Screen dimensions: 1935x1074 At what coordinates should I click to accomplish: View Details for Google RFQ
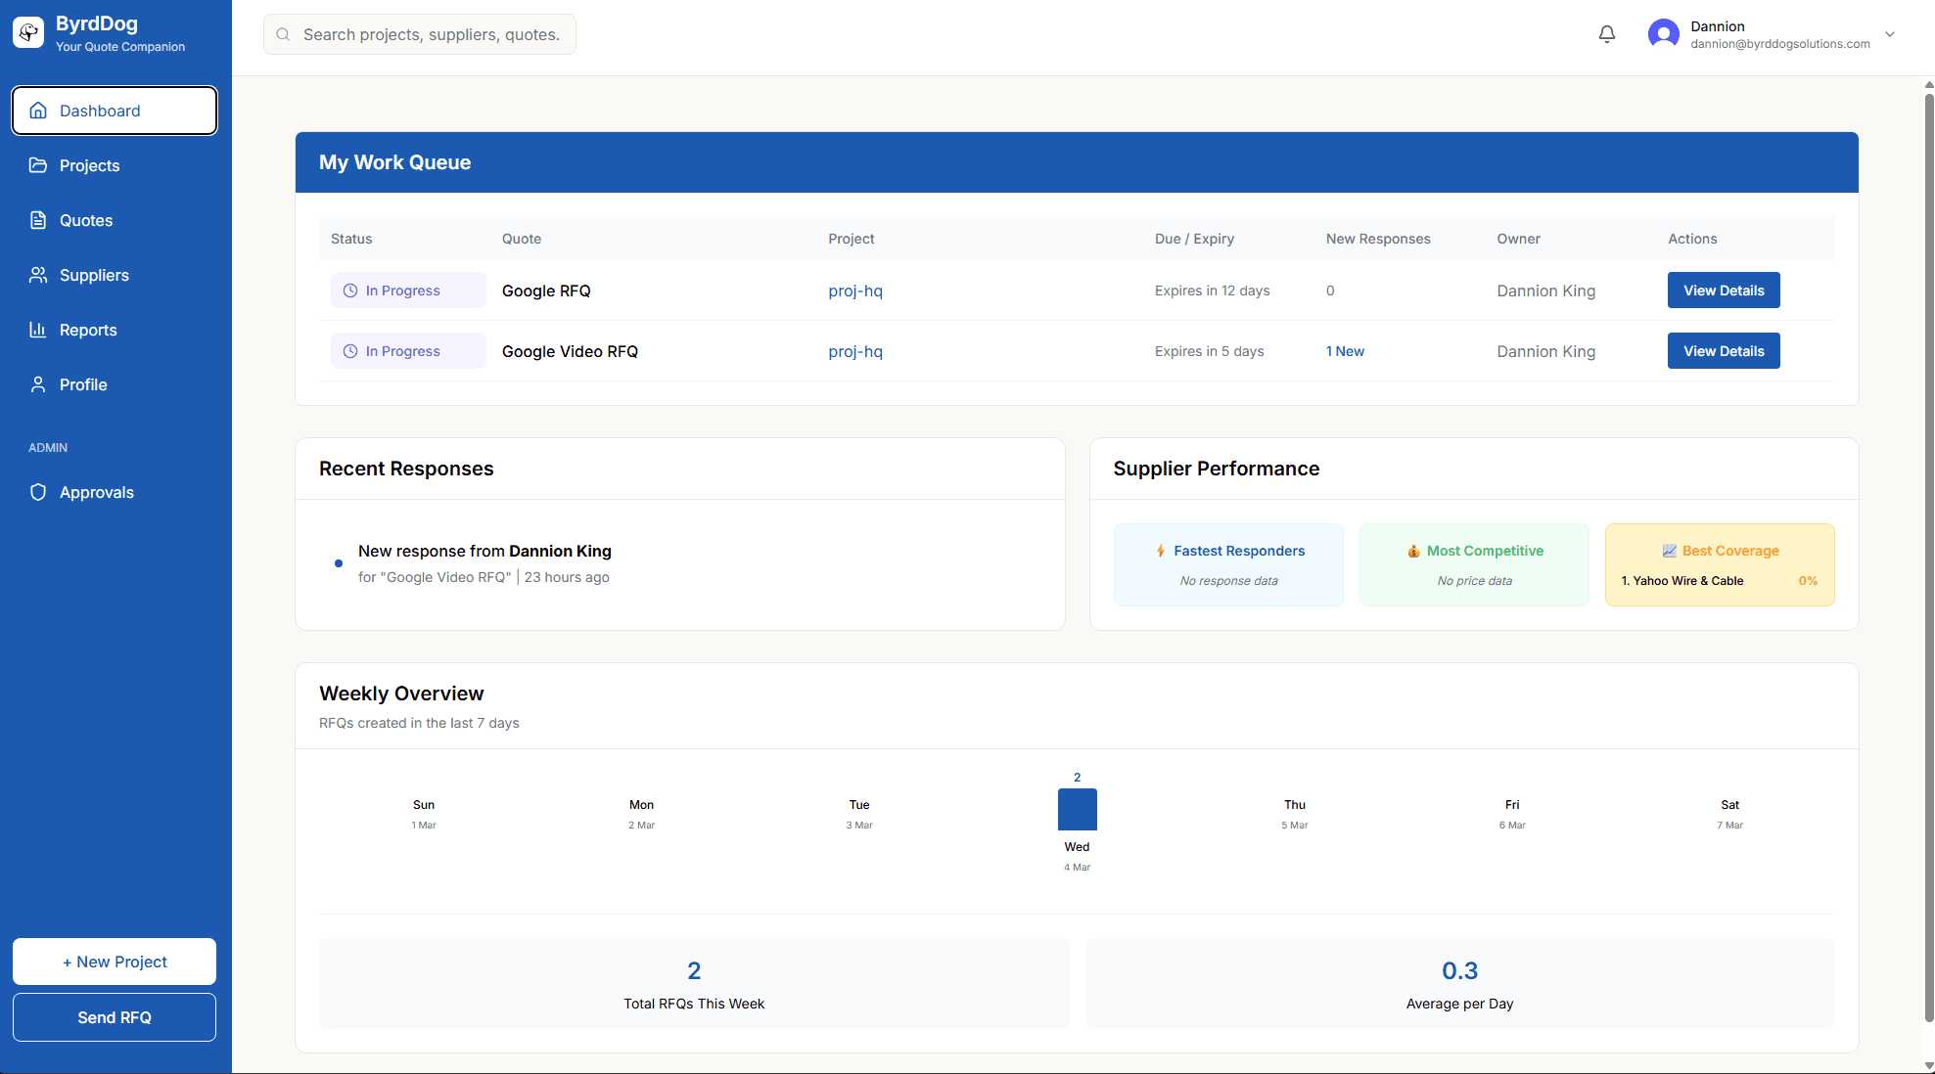1723,291
